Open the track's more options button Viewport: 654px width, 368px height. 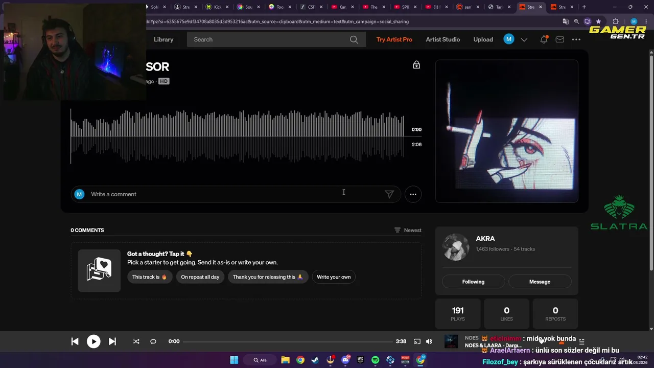pyautogui.click(x=413, y=194)
